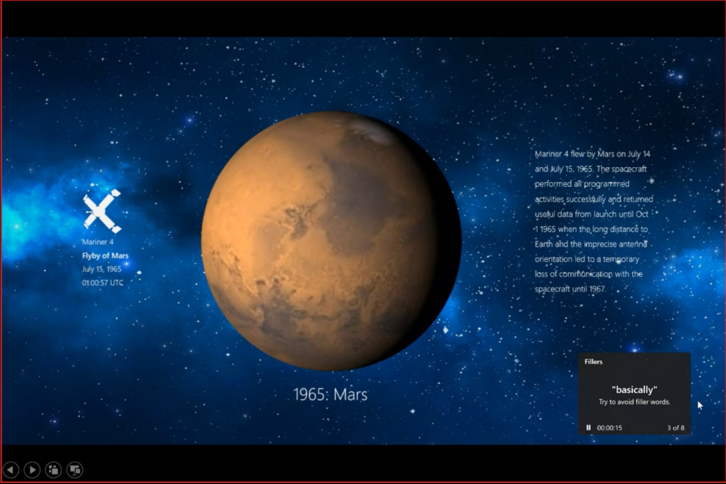Toggle slide overview display mode
Screen dimensions: 726x484
(x=54, y=469)
